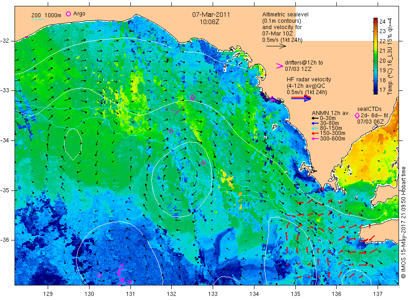Click the '07/03 12Z' drifters date text
This screenshot has width=409, height=300.
click(x=298, y=69)
